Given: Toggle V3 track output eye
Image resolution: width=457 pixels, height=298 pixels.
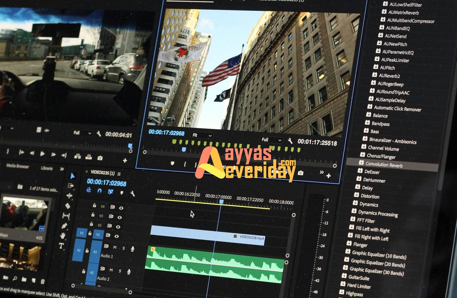Looking at the screenshot, I should [119, 217].
